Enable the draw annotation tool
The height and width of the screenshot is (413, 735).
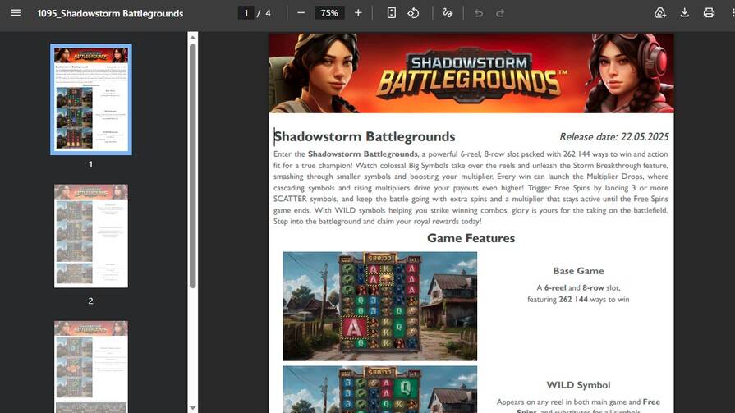coord(448,13)
